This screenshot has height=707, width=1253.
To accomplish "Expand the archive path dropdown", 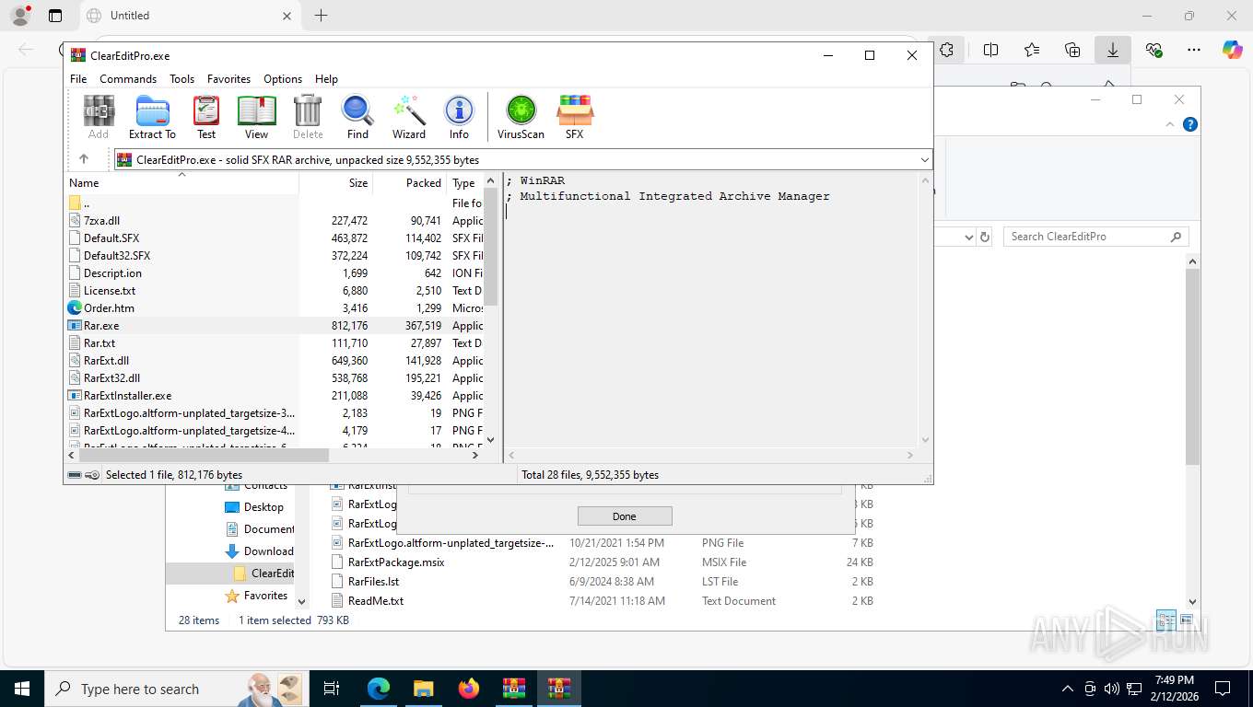I will coord(924,159).
